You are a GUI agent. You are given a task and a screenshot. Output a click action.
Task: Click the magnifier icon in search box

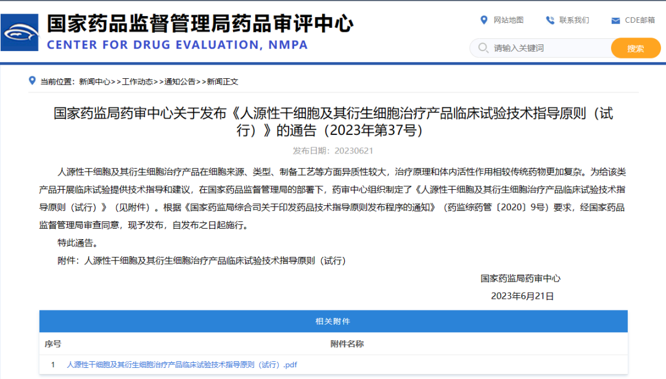(482, 48)
